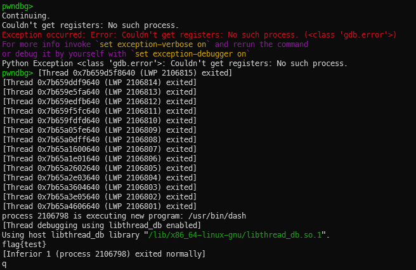416x270 pixels.
Task: Click thread address 0x7b65a1600640
Action: [68, 149]
